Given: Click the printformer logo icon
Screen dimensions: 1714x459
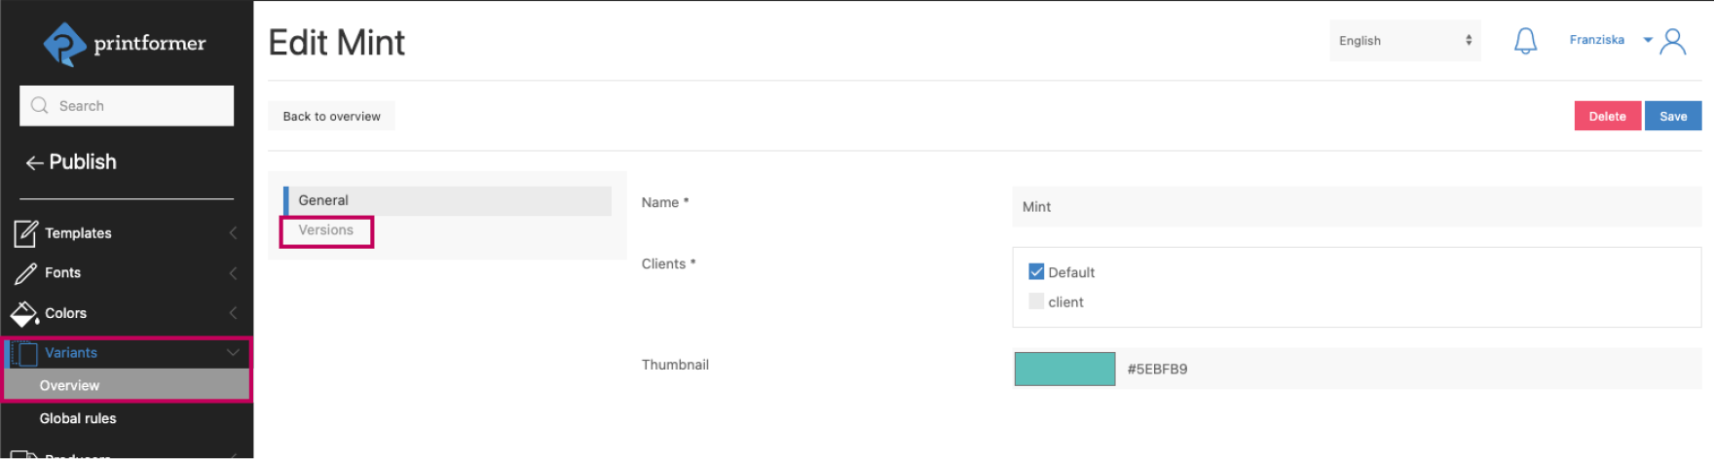Looking at the screenshot, I should point(64,44).
